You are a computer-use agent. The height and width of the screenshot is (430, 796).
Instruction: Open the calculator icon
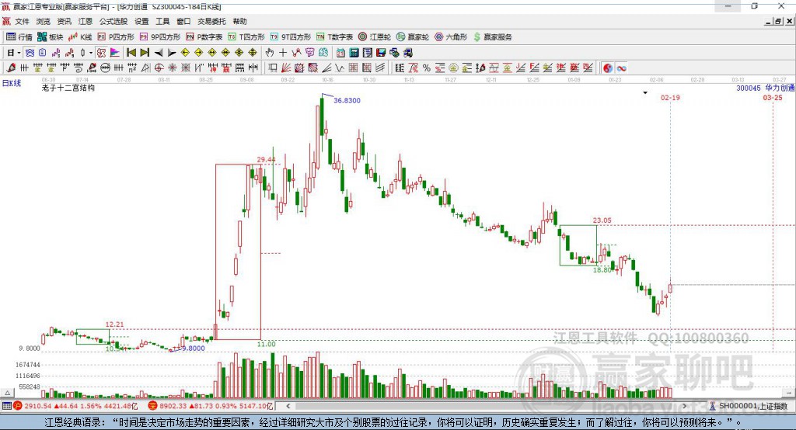coord(354,52)
